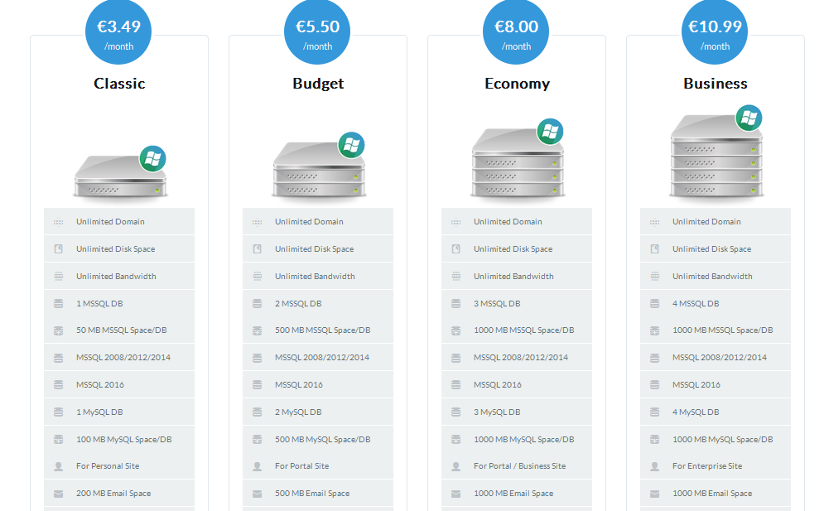Click the "500 MB MySQL Space/DB" text
Screen dimensions: 829x511
(x=322, y=440)
